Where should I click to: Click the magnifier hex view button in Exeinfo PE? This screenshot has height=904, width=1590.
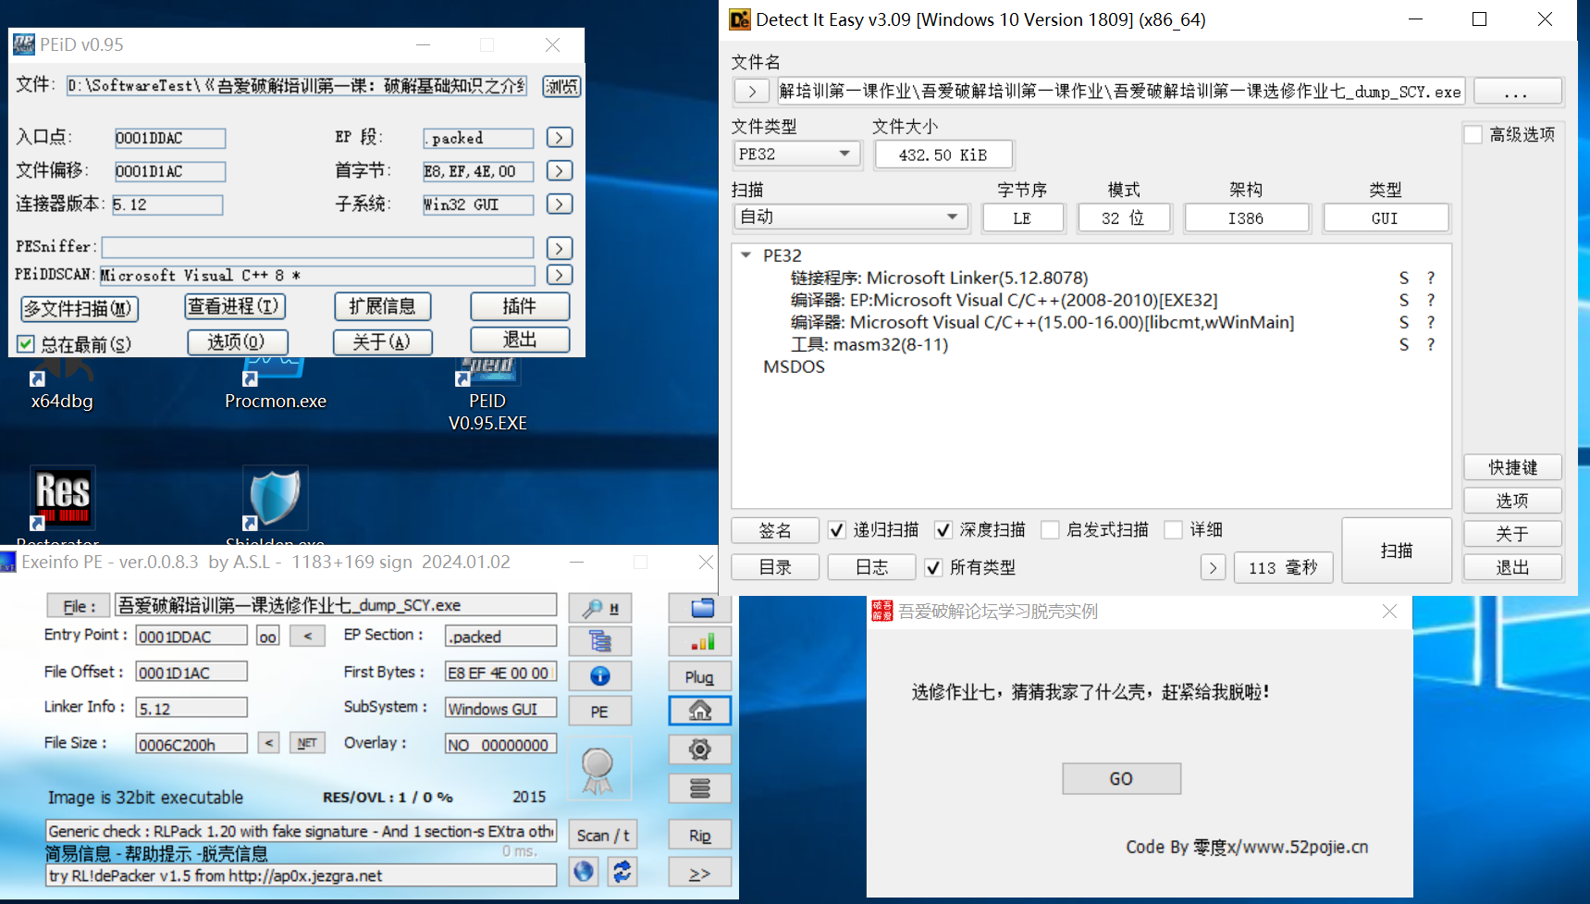pyautogui.click(x=599, y=608)
